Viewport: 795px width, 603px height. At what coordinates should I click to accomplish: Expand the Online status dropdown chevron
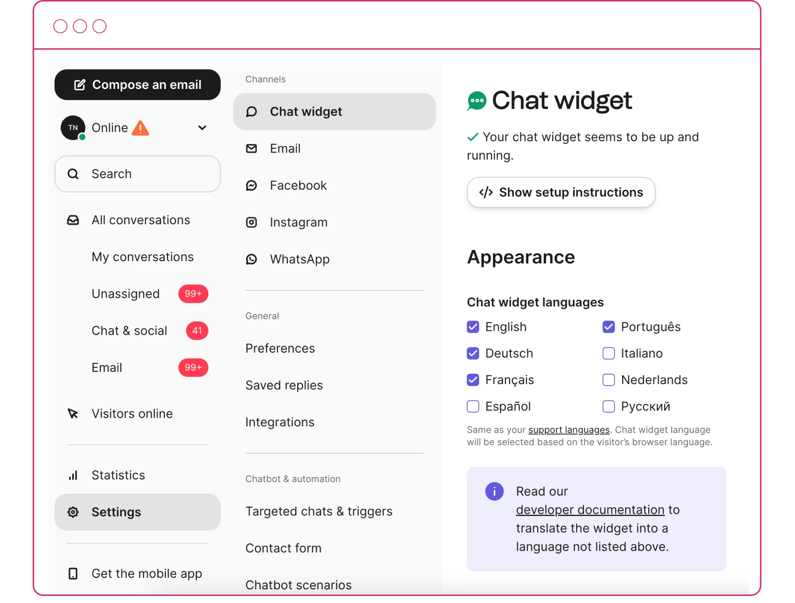[202, 128]
